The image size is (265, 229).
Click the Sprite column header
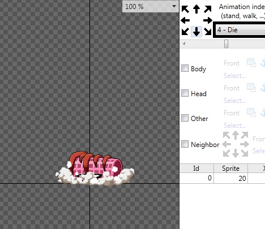pos(230,168)
